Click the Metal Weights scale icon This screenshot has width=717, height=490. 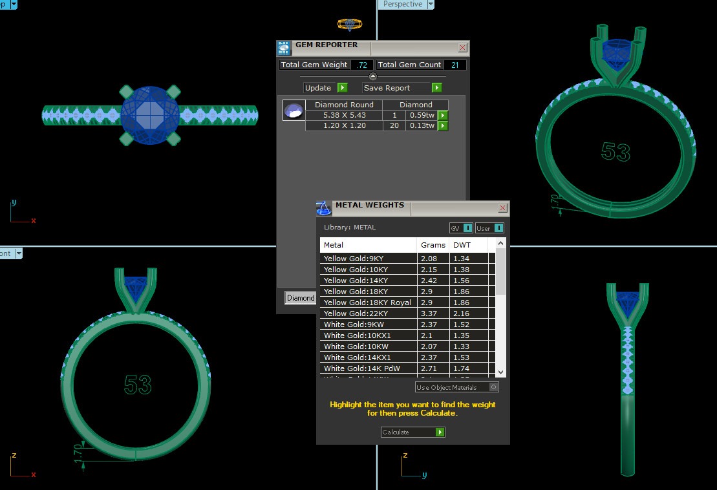pos(323,208)
